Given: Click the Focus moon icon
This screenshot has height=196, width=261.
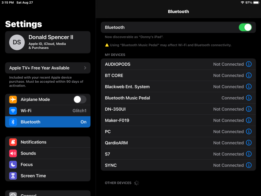Looking at the screenshot, I should 13,165.
